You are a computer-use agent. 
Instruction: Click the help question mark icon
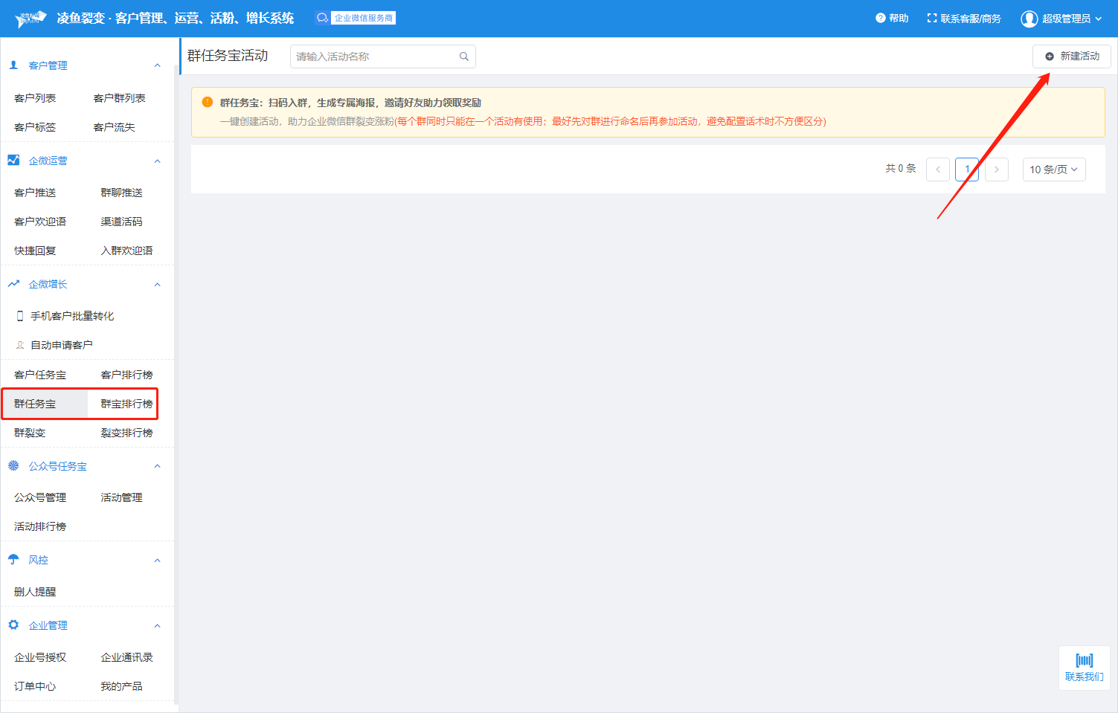click(880, 19)
